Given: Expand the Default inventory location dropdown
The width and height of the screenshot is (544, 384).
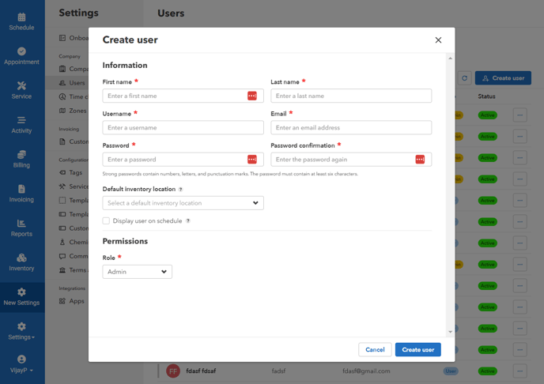Looking at the screenshot, I should click(183, 203).
